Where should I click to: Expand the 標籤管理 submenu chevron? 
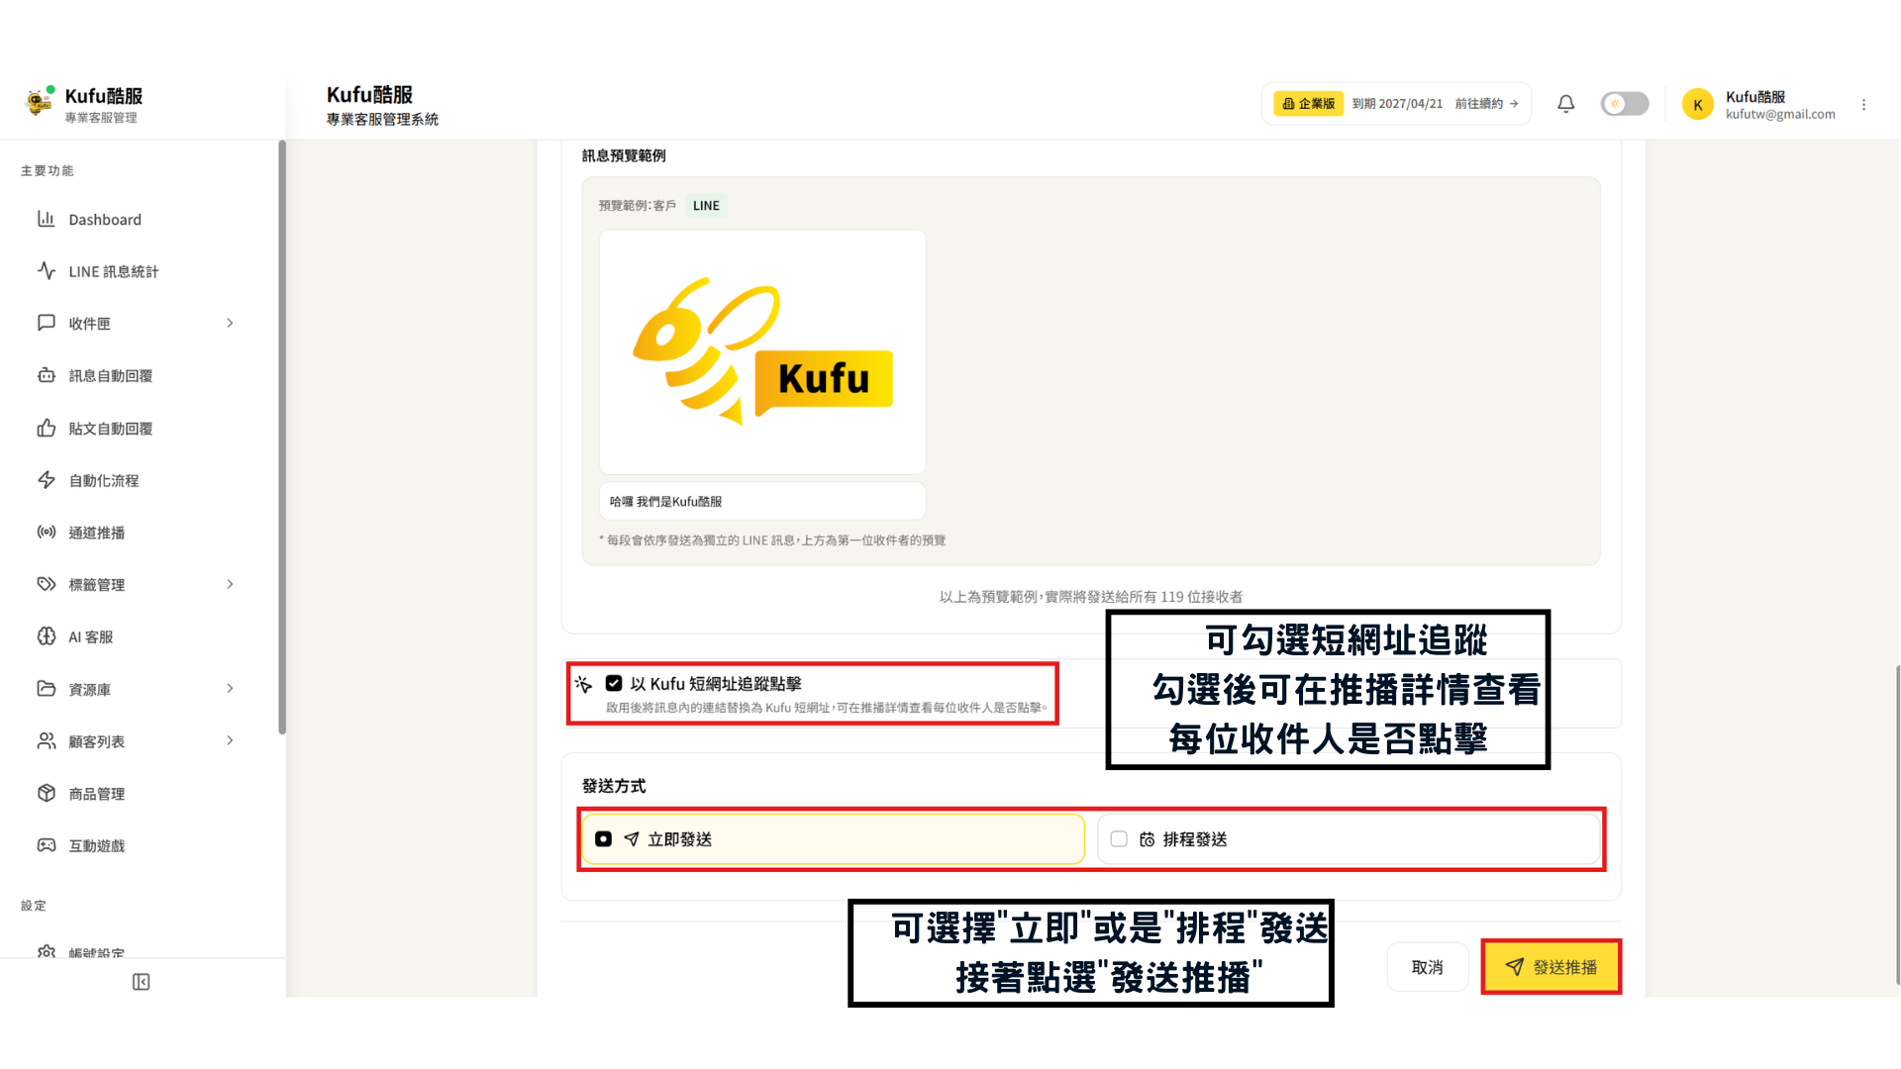click(230, 584)
